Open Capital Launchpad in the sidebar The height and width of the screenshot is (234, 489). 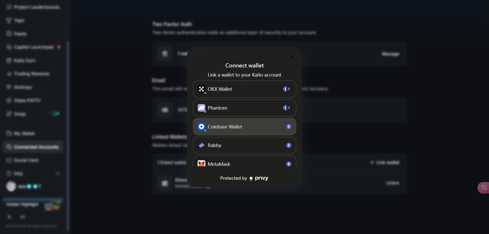point(33,47)
